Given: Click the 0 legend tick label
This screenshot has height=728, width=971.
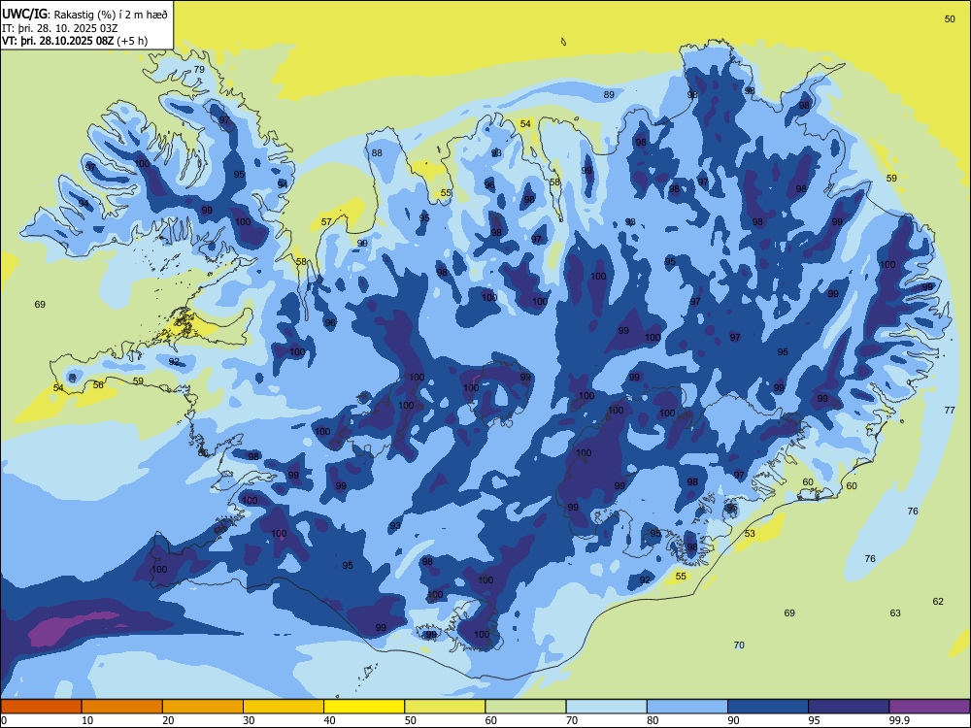Looking at the screenshot, I should click(x=4, y=720).
